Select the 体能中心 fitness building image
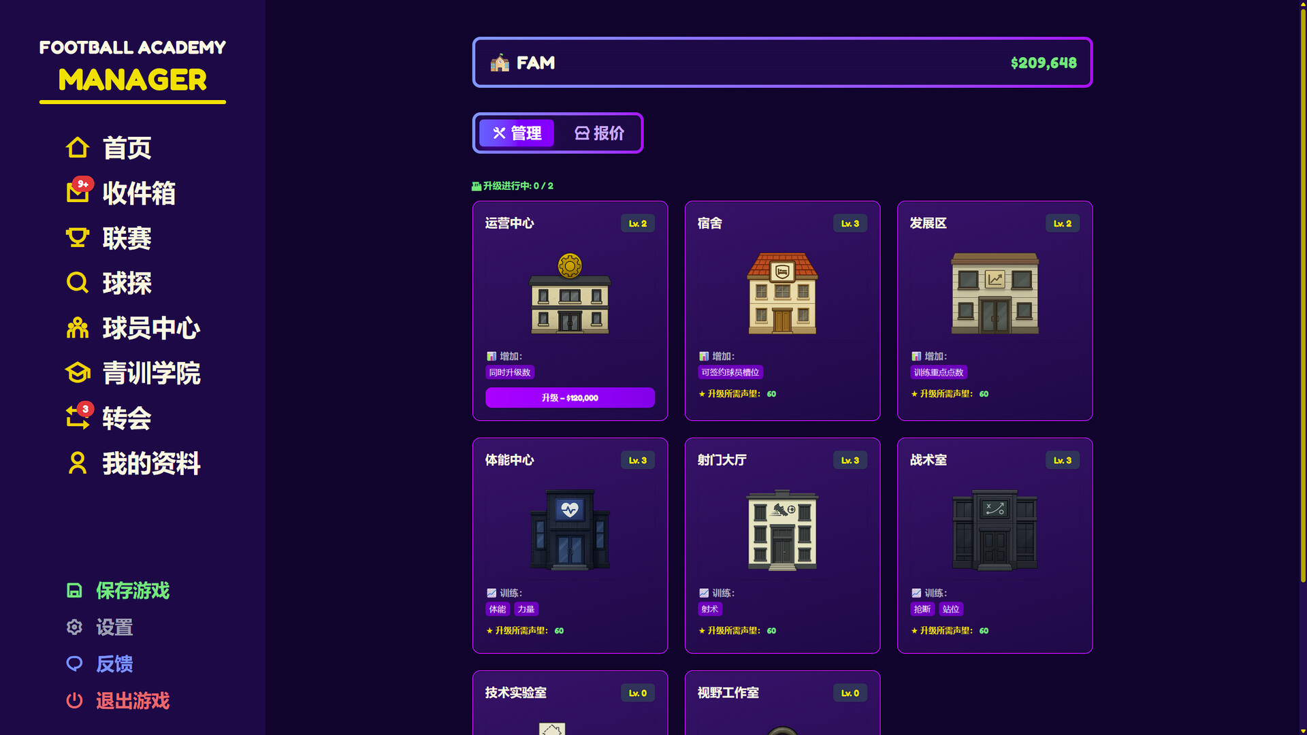 click(570, 530)
